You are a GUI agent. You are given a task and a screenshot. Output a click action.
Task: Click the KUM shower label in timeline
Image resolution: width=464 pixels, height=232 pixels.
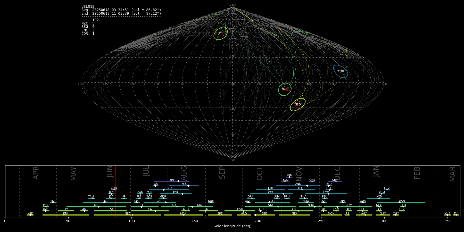point(289,176)
